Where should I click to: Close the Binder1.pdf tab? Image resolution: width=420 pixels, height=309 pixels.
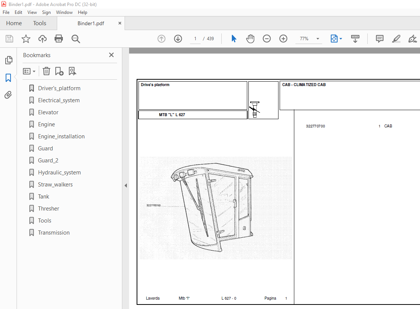120,23
